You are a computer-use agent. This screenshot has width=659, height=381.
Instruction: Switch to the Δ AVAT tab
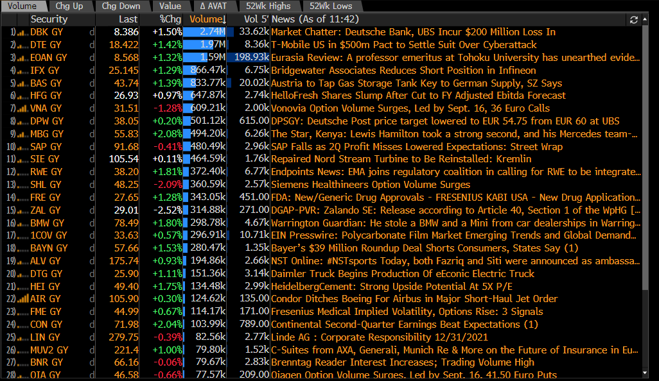pyautogui.click(x=213, y=6)
